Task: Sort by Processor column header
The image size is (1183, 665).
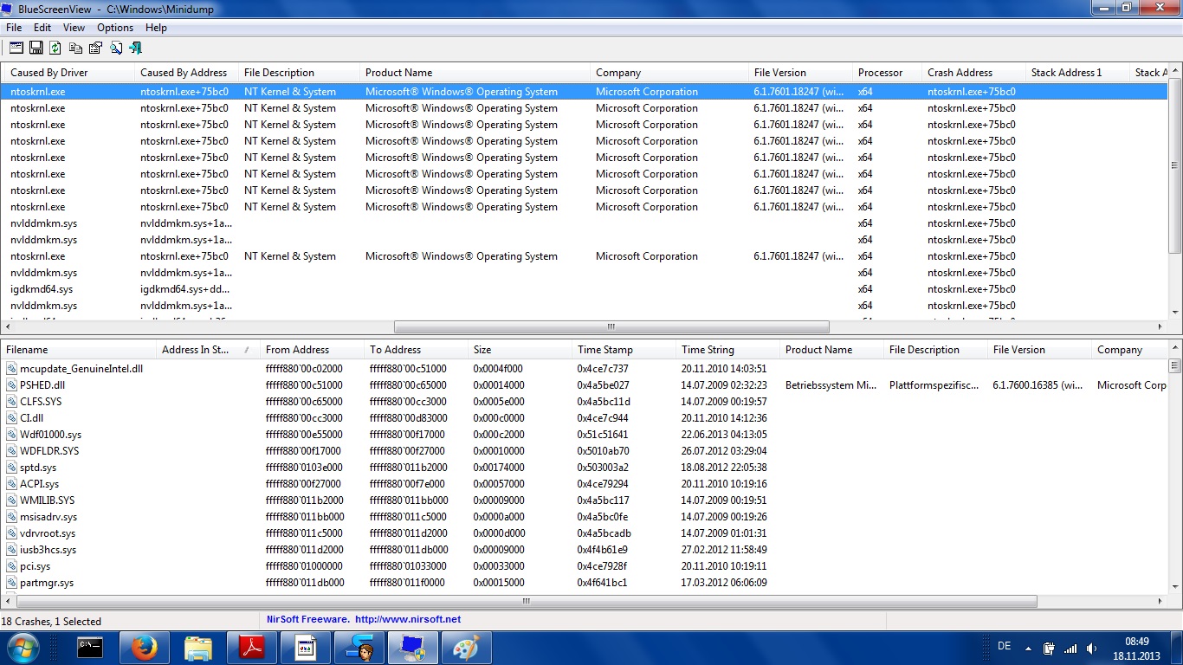Action: [x=888, y=73]
